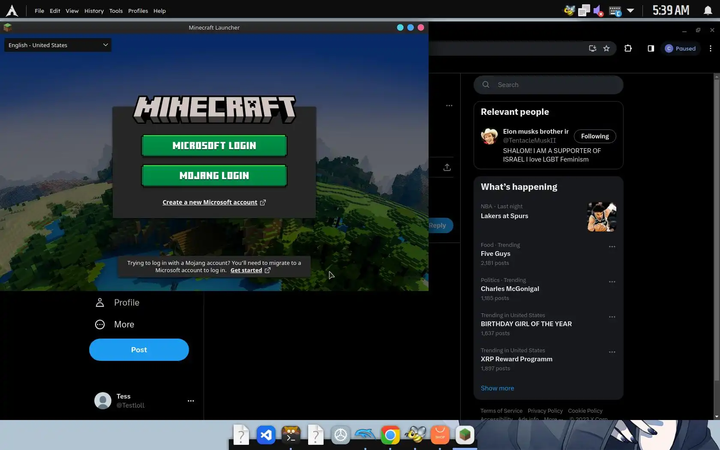
Task: Click the Get started migration link
Action: pos(250,270)
